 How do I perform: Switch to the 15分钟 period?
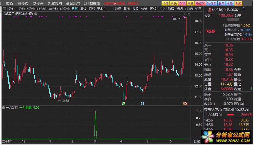[x=41, y=9]
